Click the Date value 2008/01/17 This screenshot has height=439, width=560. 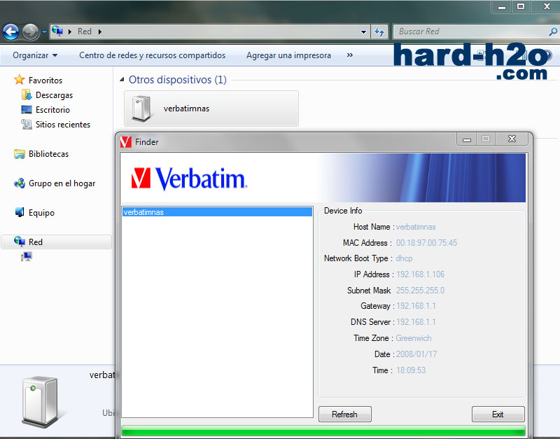416,354
